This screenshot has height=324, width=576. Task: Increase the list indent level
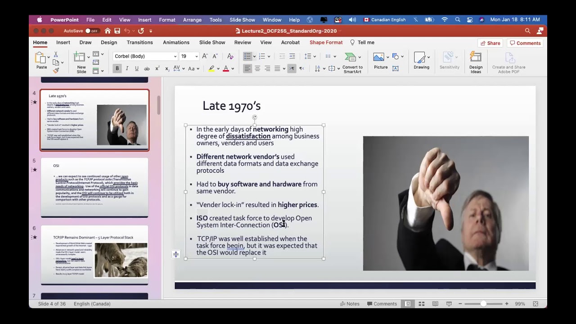pyautogui.click(x=292, y=56)
